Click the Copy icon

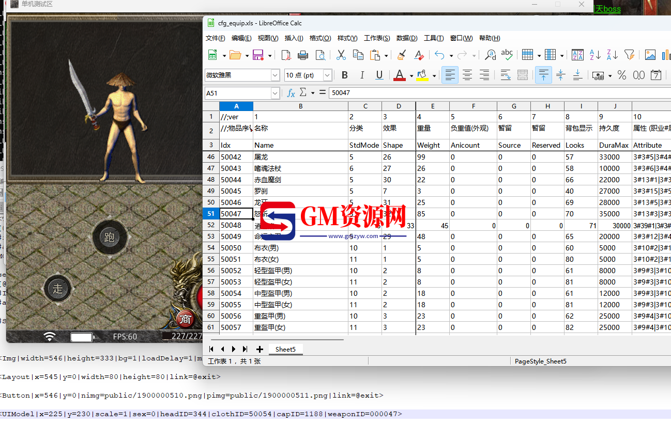pyautogui.click(x=358, y=55)
